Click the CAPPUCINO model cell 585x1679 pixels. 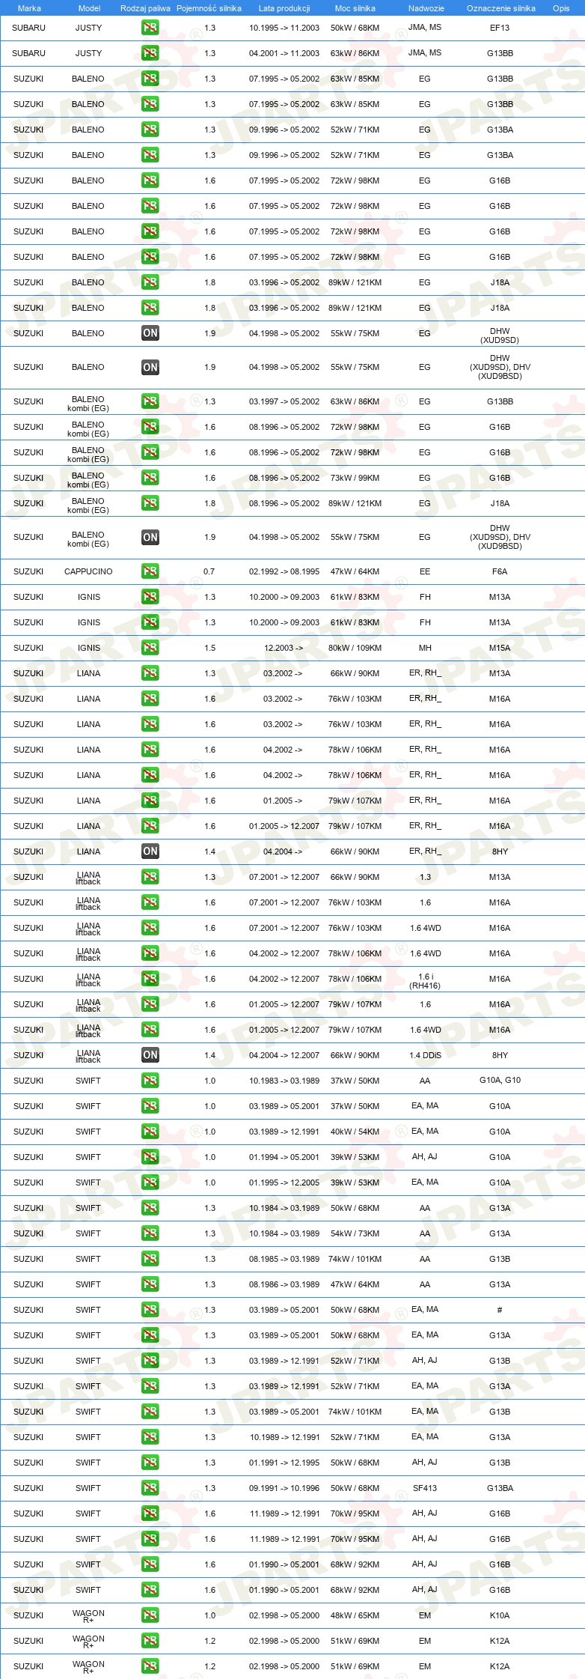[88, 571]
